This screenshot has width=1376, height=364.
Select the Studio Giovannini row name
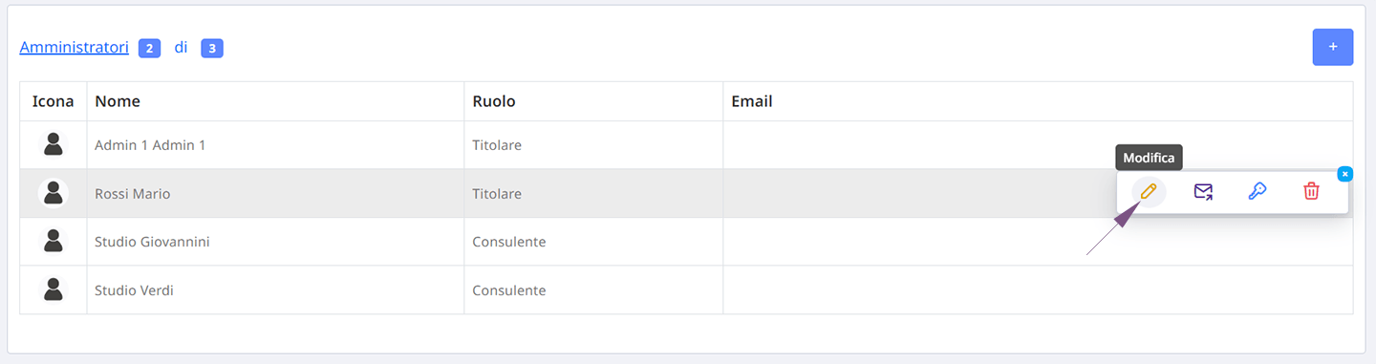click(152, 242)
